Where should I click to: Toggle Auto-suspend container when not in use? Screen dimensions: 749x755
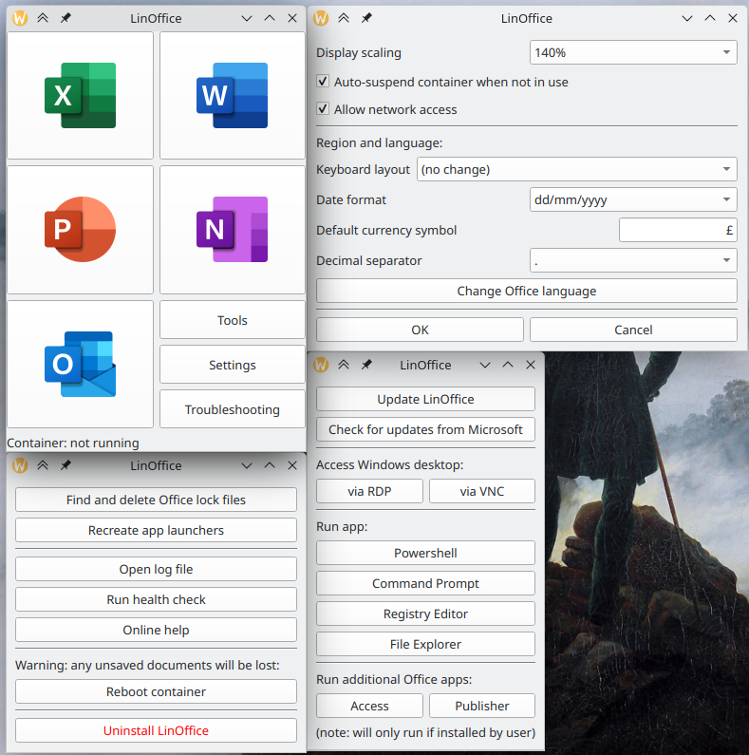(441, 82)
